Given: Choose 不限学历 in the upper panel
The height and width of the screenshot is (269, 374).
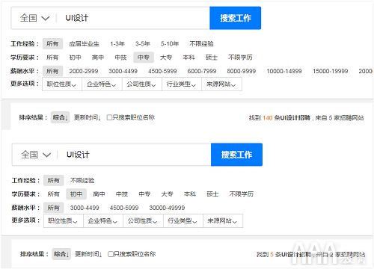Looking at the screenshot, I should coord(240,58).
